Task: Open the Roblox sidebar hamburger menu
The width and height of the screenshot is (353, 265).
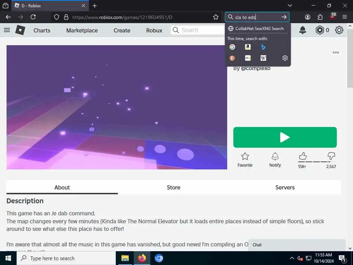Action: click(x=7, y=30)
